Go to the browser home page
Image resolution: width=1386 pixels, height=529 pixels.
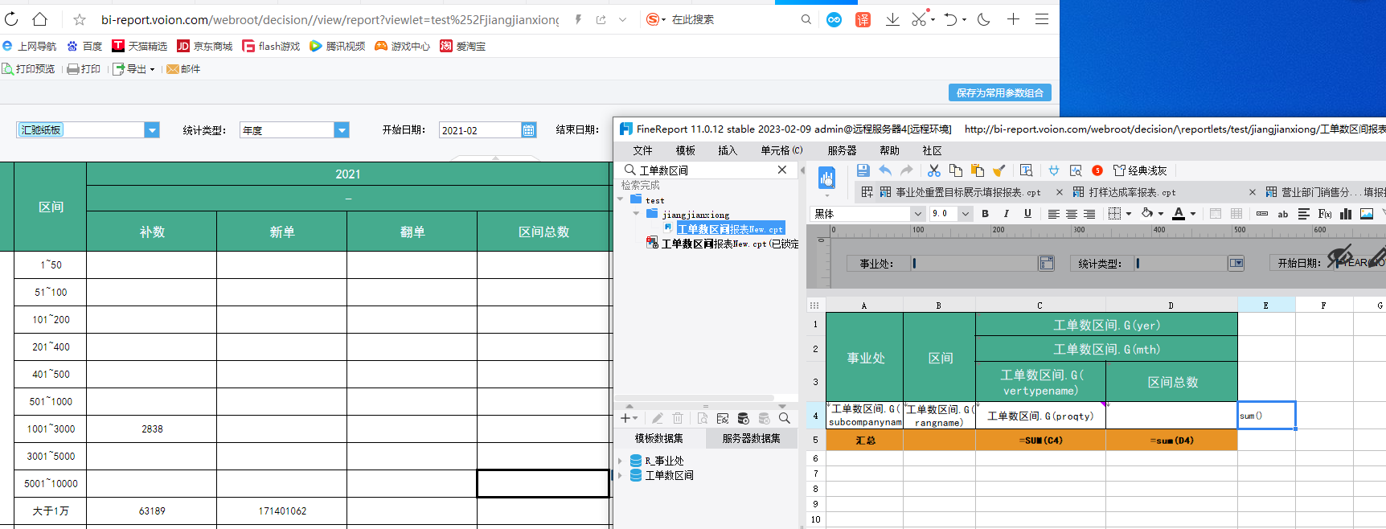[x=39, y=19]
